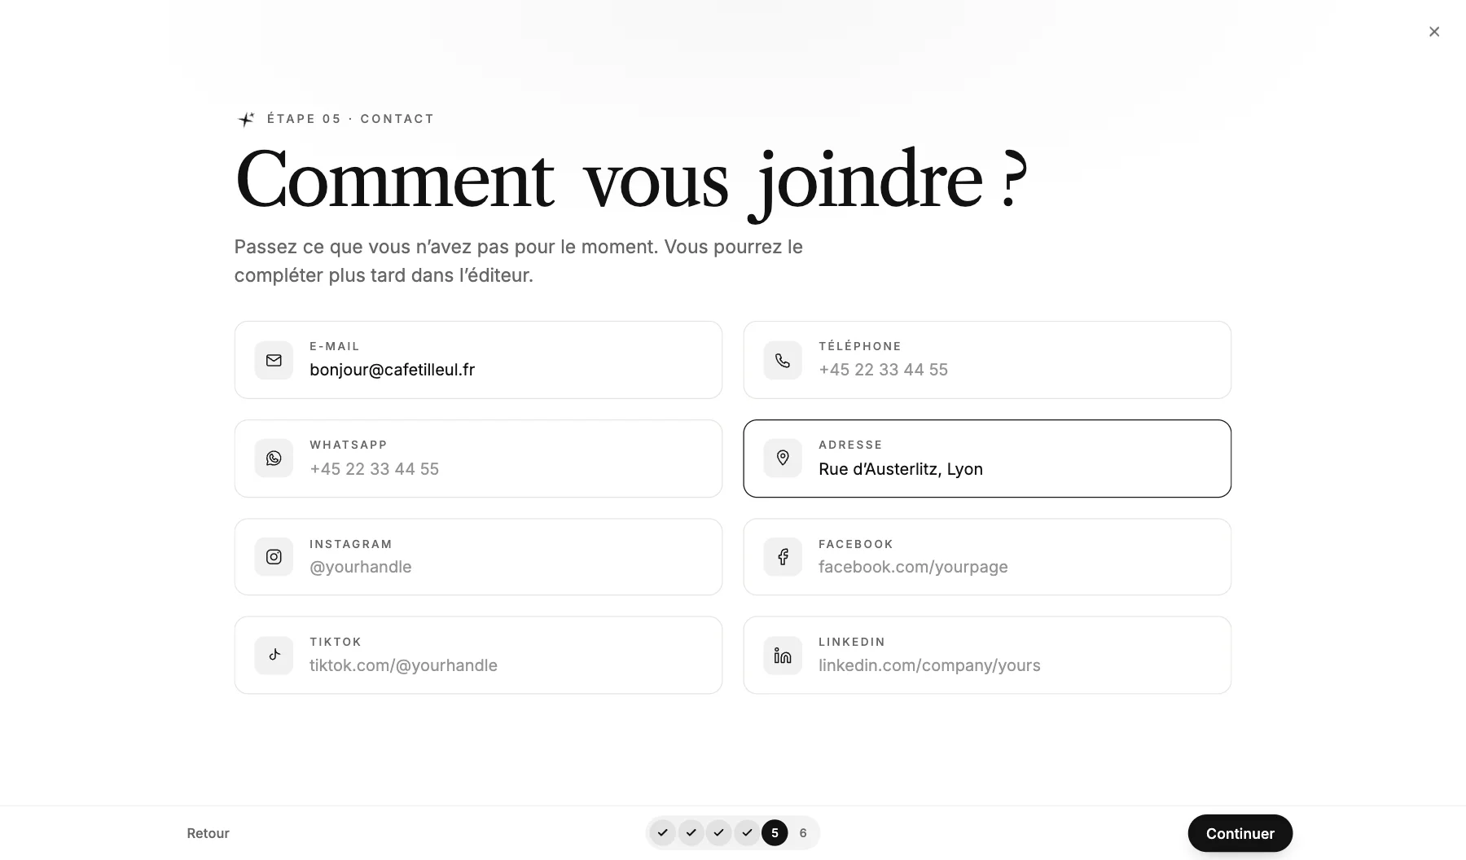Jump to the third completed step checkmark

pyautogui.click(x=718, y=833)
